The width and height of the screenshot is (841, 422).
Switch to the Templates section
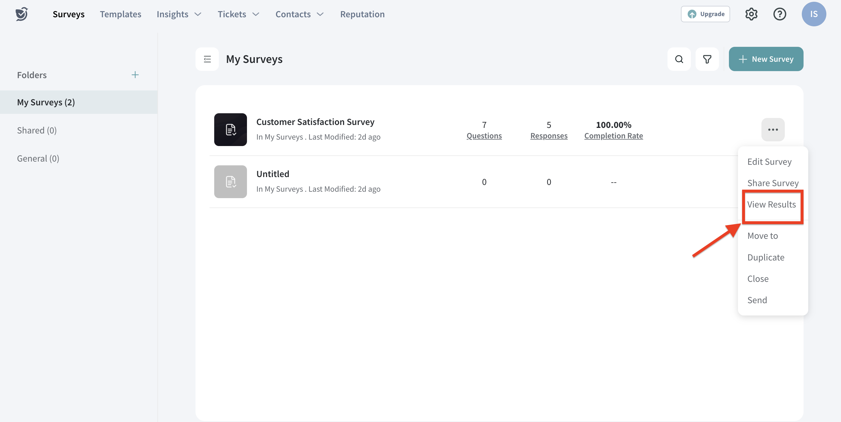(x=121, y=14)
